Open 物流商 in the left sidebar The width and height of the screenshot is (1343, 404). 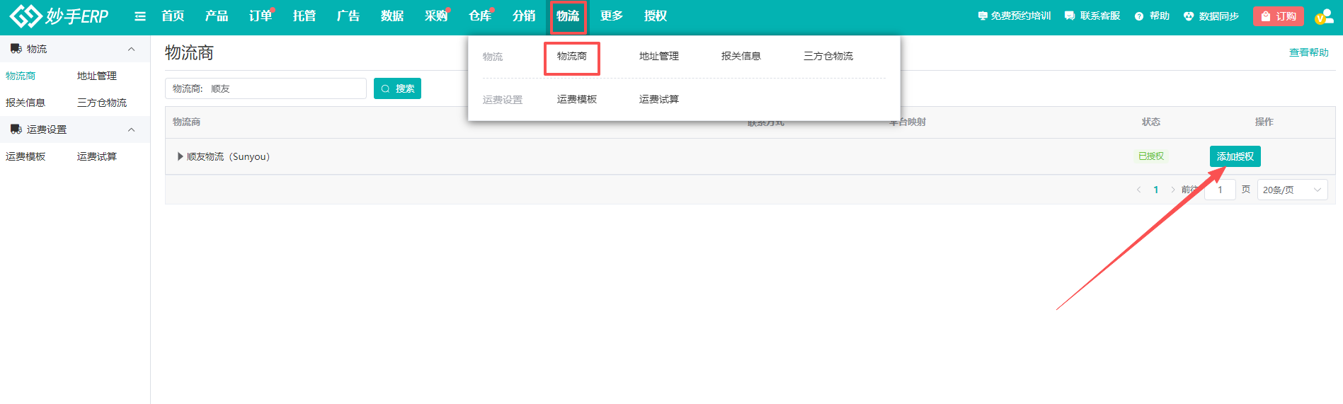click(x=21, y=76)
